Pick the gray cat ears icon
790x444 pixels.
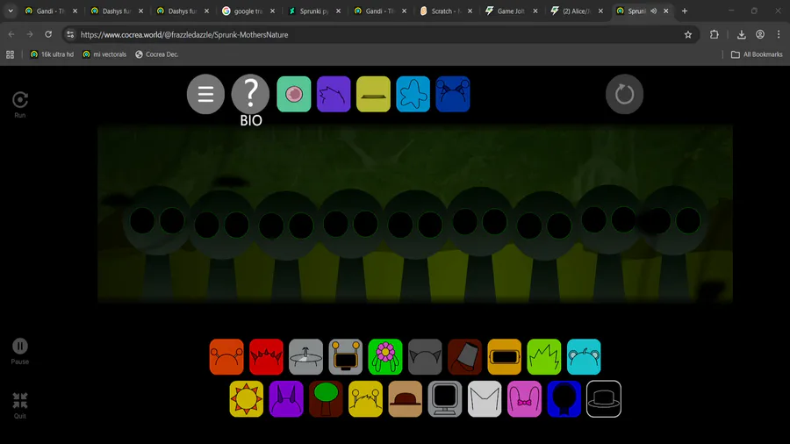click(425, 357)
